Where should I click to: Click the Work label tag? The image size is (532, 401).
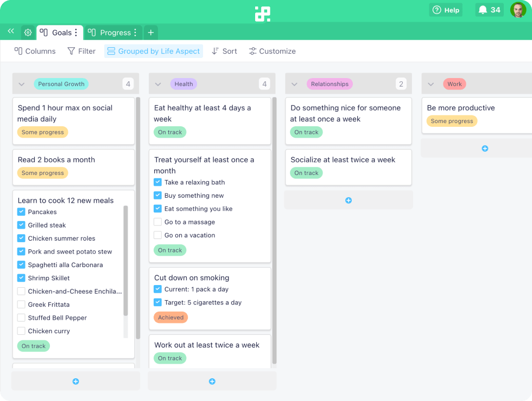click(454, 84)
